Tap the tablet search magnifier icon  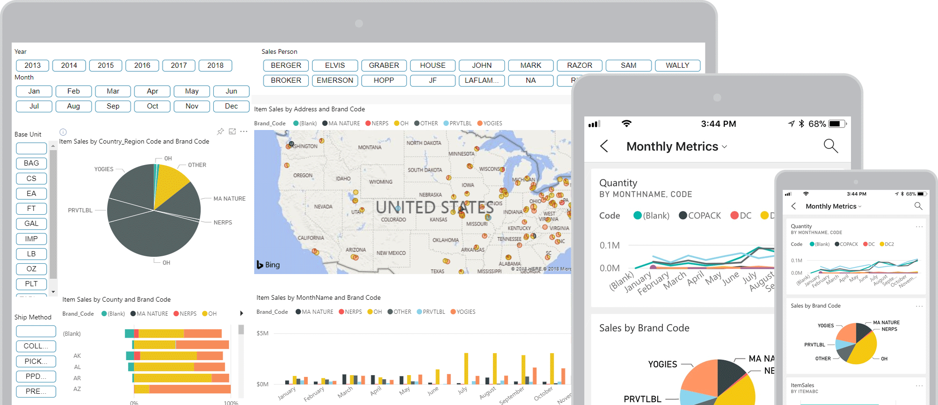pyautogui.click(x=830, y=146)
